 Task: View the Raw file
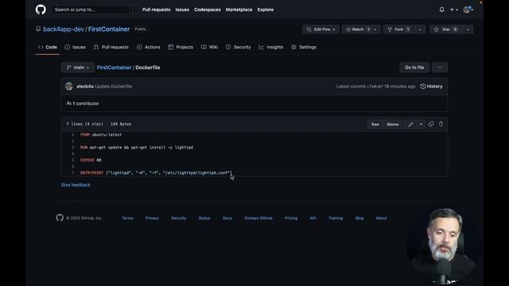click(375, 124)
